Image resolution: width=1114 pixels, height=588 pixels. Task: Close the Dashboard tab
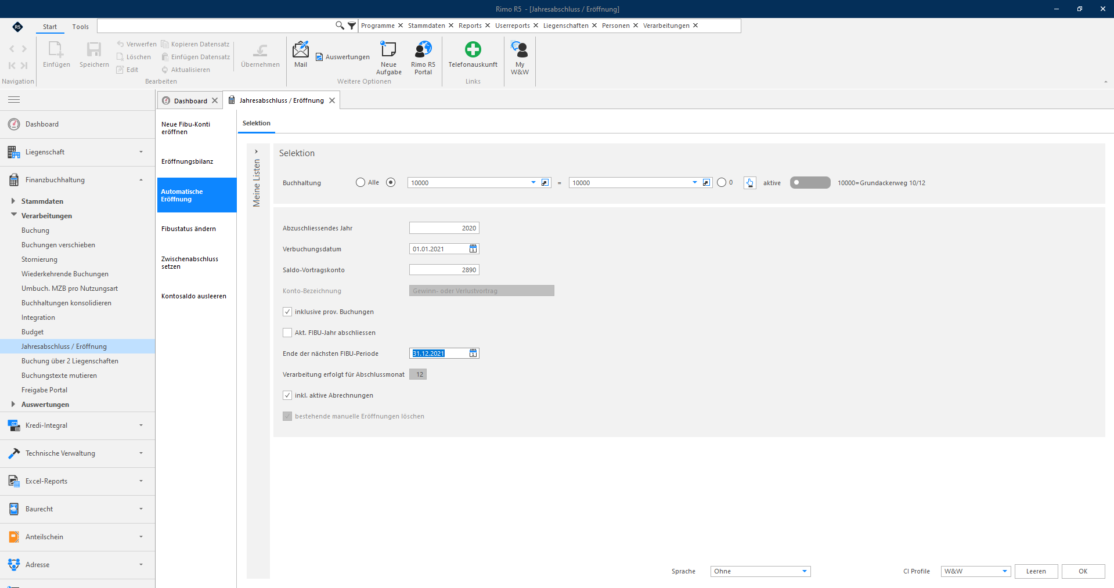tap(215, 100)
